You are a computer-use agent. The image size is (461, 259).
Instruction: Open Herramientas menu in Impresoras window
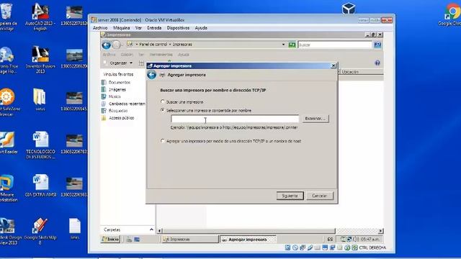161,55
